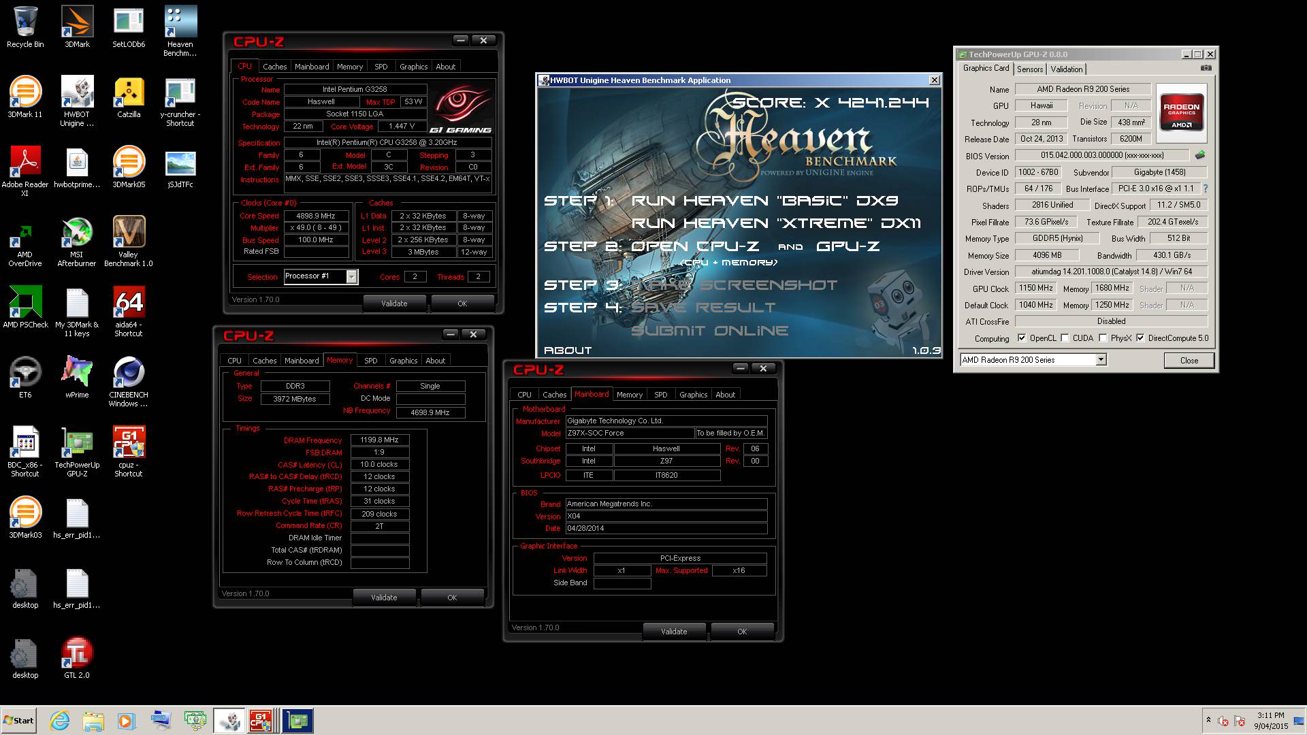Click Submit Online in HWBOT Heaven
The width and height of the screenshot is (1307, 735).
(709, 331)
